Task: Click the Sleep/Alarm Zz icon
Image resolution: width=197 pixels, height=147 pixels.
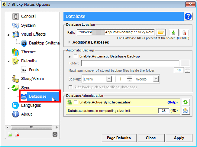Action: point(15,79)
